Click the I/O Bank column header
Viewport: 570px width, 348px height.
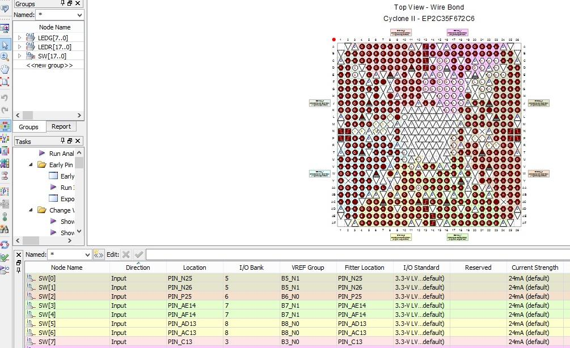point(251,268)
